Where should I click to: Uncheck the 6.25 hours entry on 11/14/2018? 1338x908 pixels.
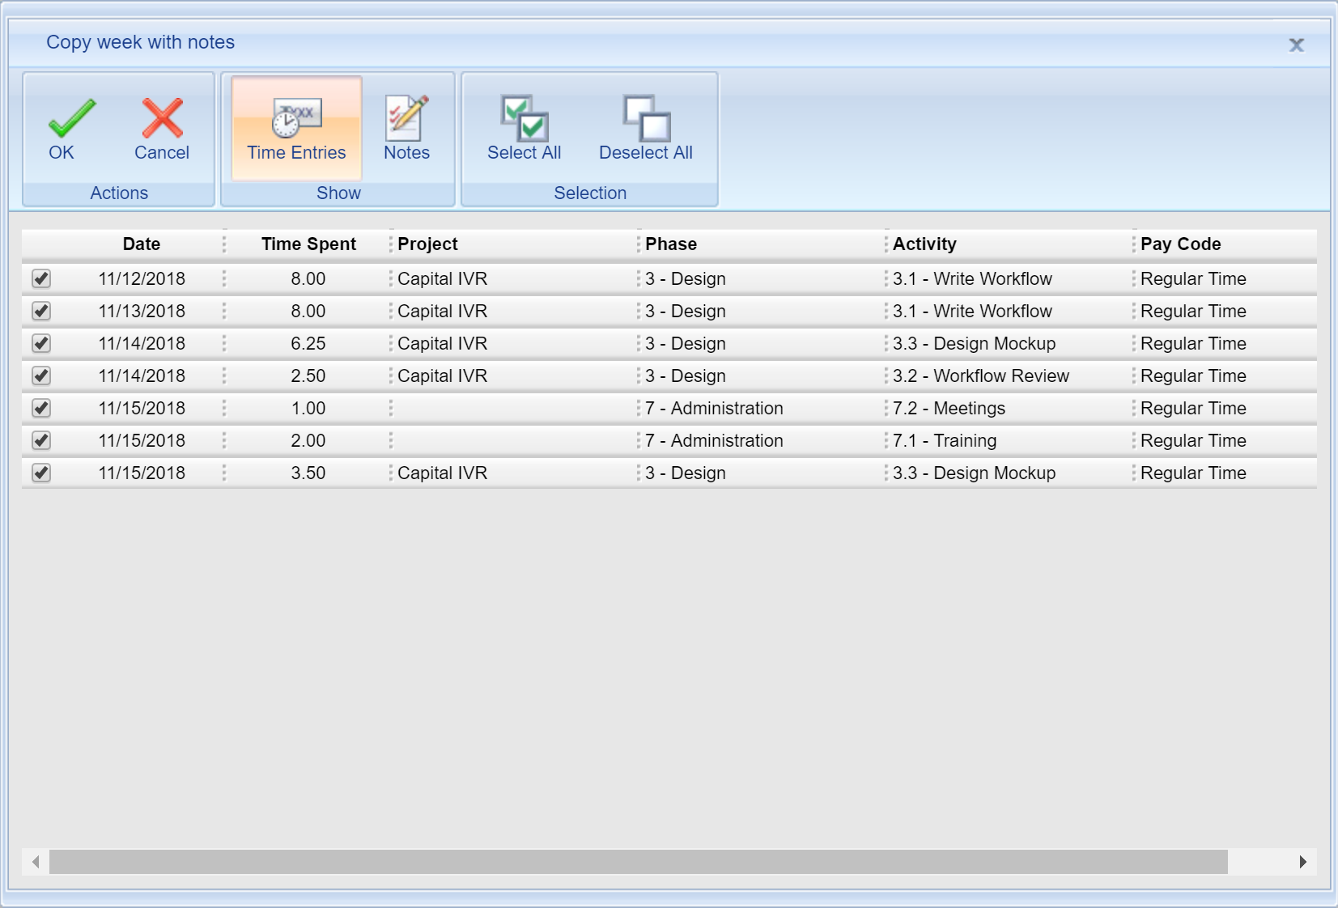[41, 343]
